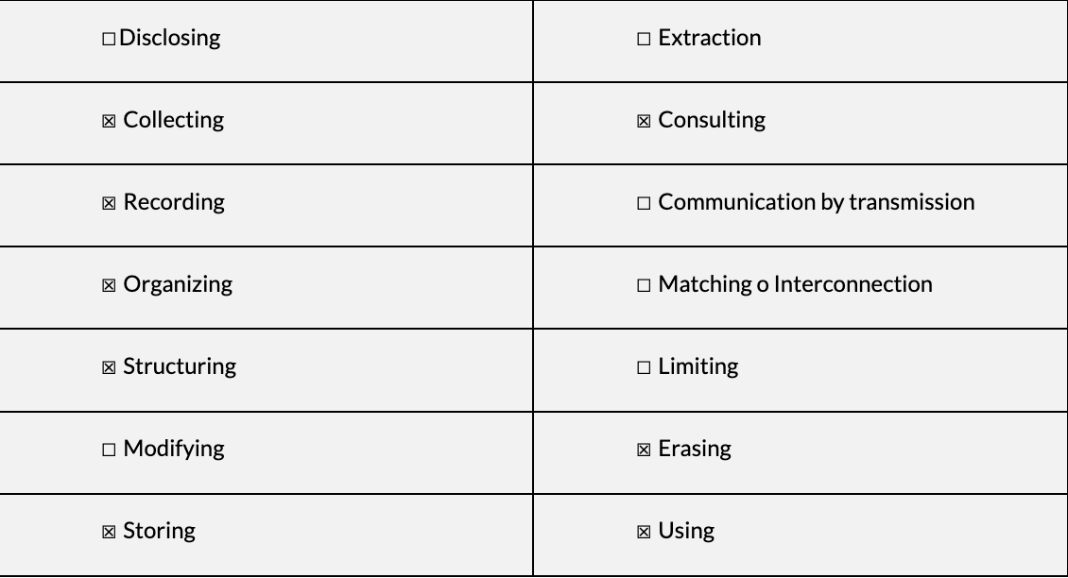Screen dimensions: 1068x578
Task: Uncheck the Recording checkbox
Action: (x=109, y=203)
